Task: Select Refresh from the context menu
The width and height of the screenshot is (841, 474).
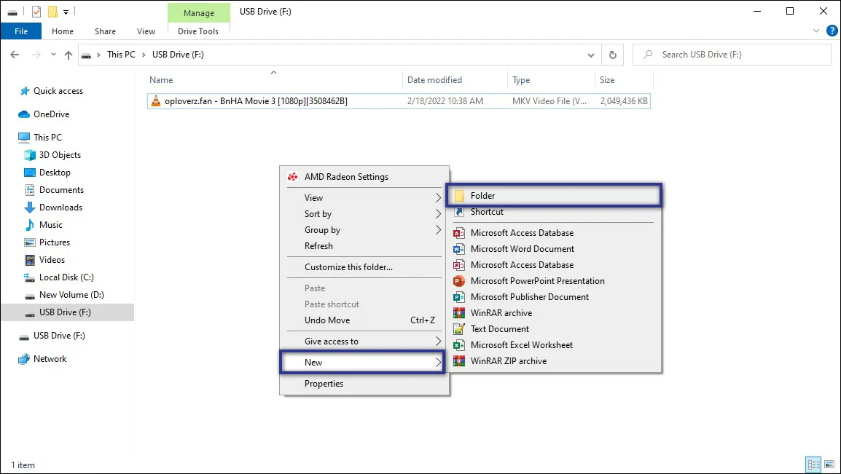Action: click(x=318, y=246)
